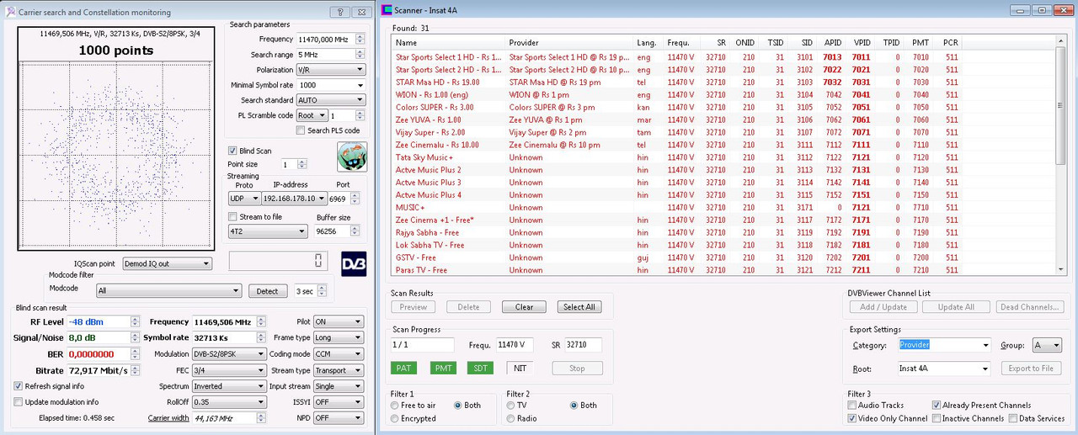Screen dimensions: 1078x435
Task: Check Audio Tracks in Filter 3
Action: (852, 405)
